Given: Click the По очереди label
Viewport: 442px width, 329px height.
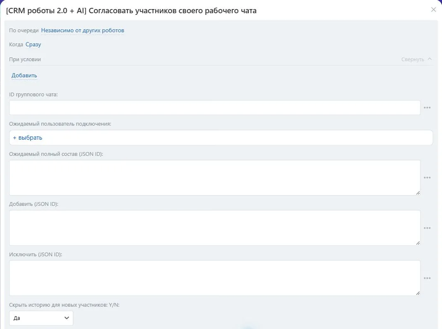Looking at the screenshot, I should pyautogui.click(x=24, y=31).
